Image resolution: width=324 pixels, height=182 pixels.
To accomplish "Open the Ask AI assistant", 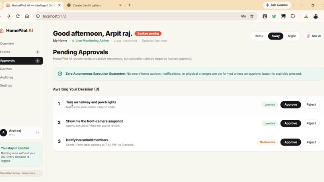I will click(x=314, y=36).
